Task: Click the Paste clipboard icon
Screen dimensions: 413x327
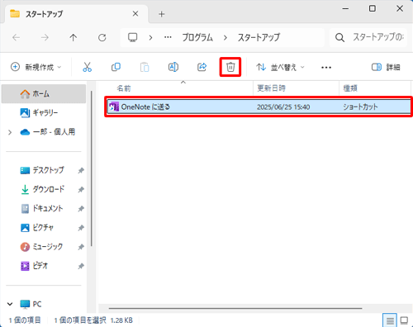Action: coord(145,67)
